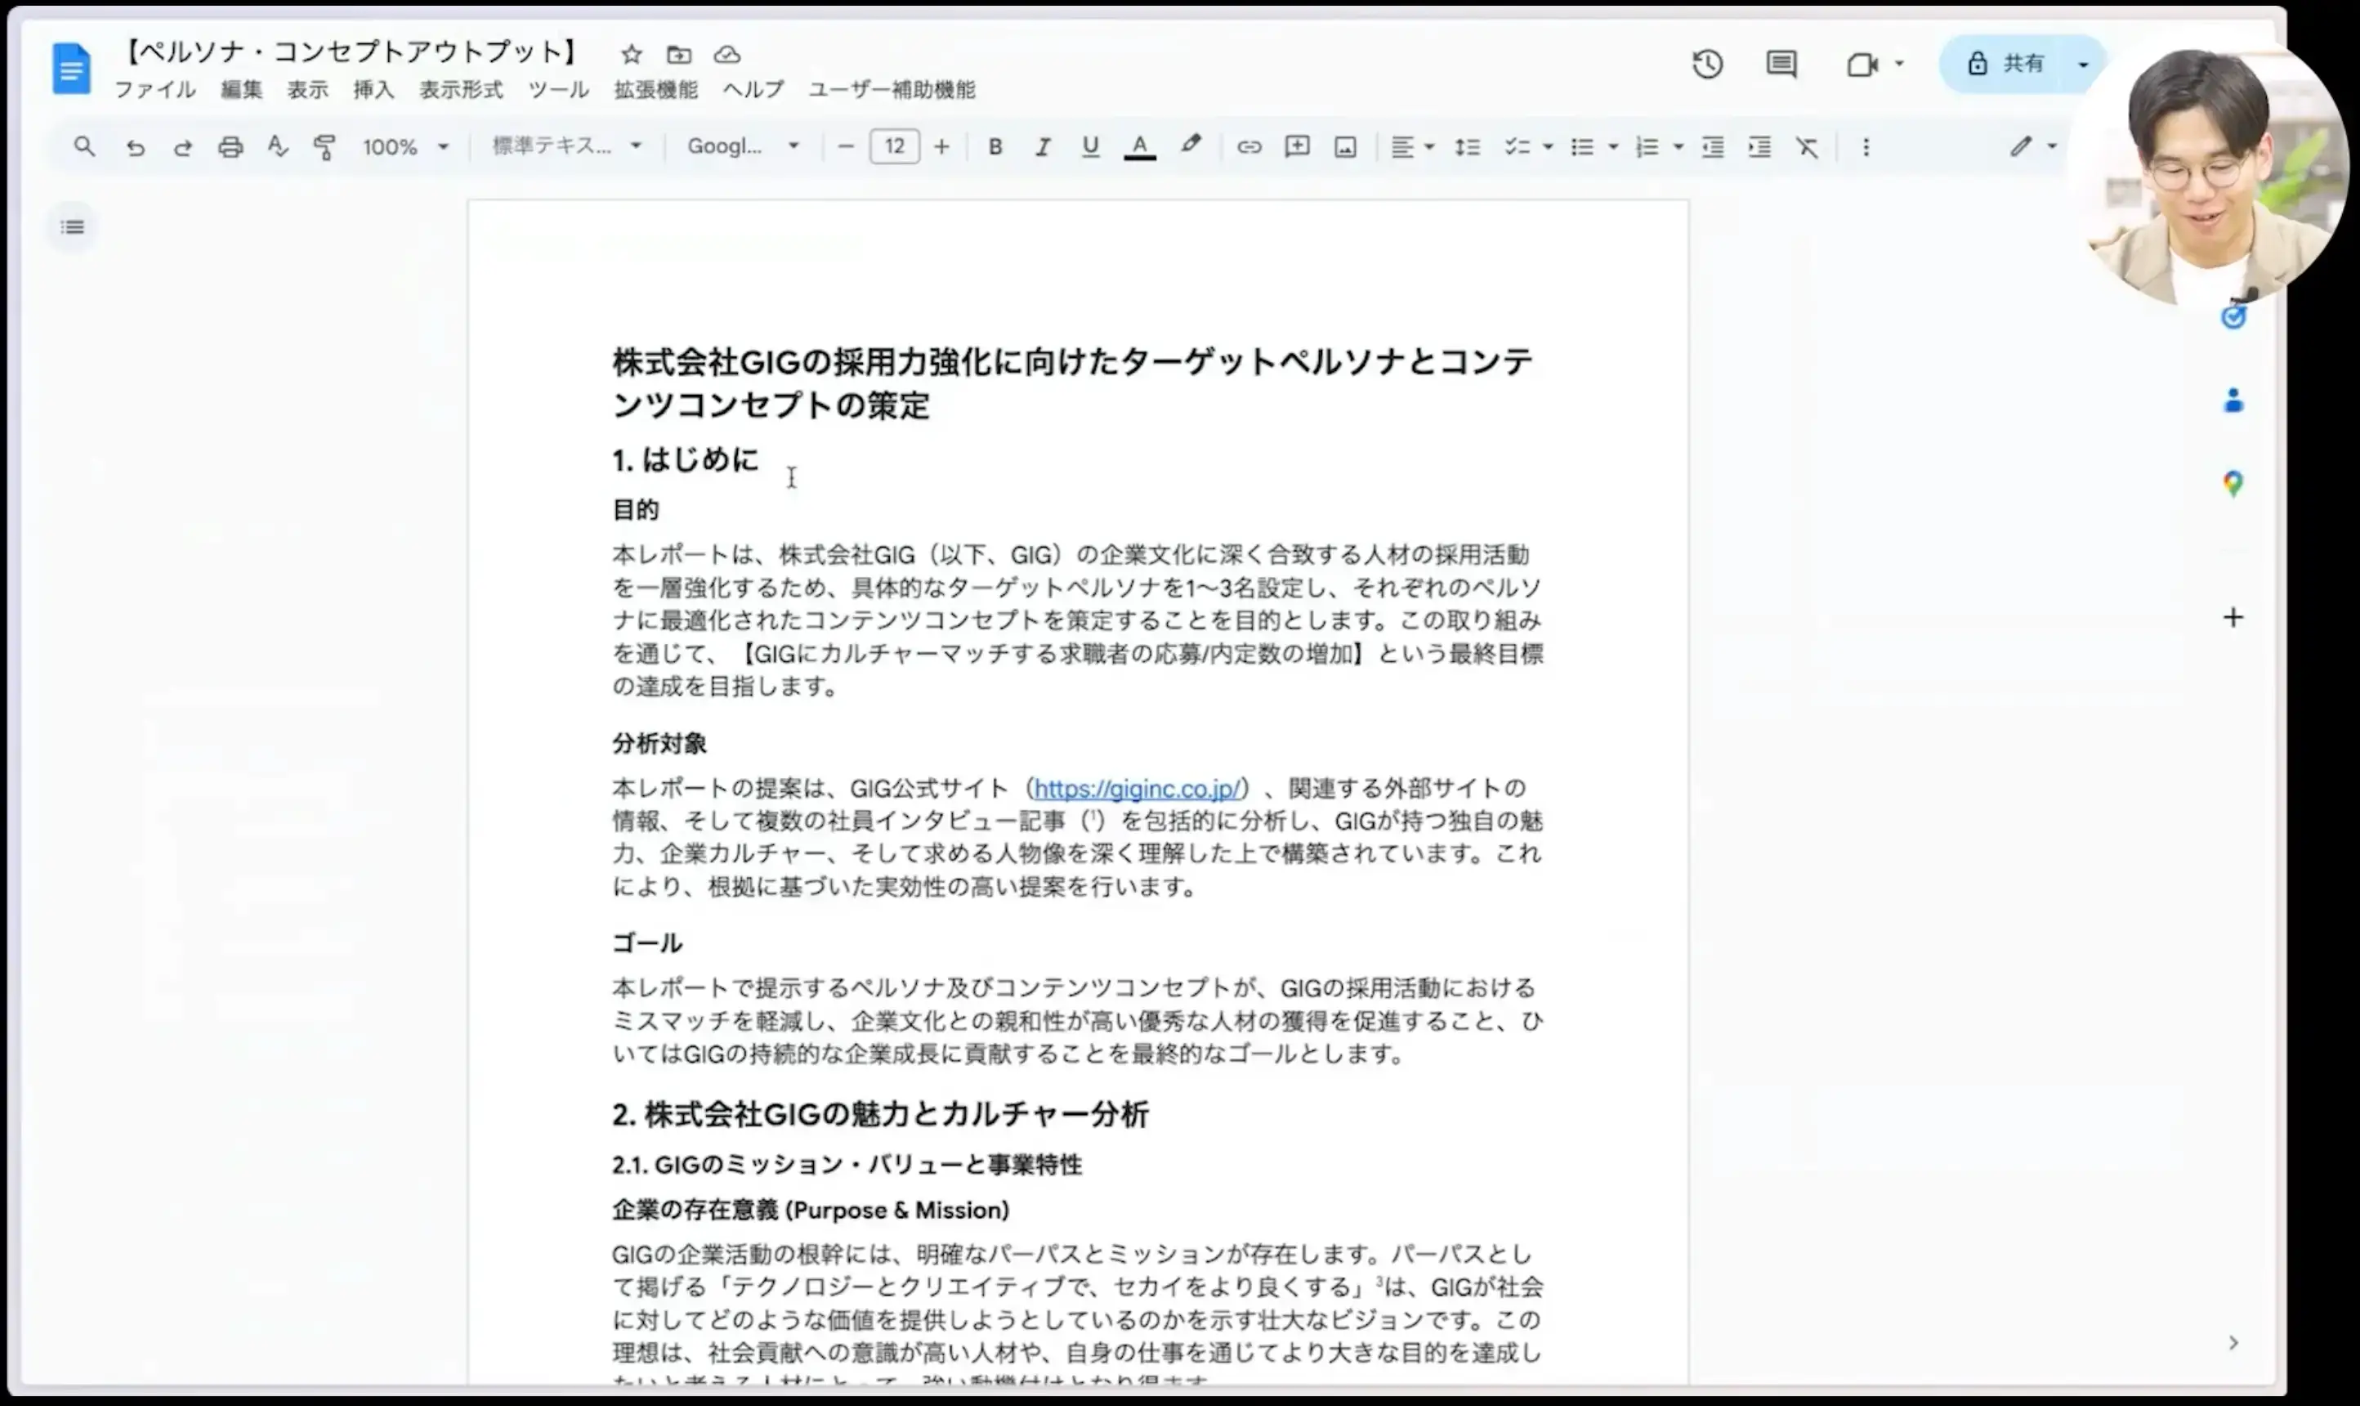The height and width of the screenshot is (1406, 2360).
Task: Open Google Maps in side panel
Action: tap(2233, 484)
